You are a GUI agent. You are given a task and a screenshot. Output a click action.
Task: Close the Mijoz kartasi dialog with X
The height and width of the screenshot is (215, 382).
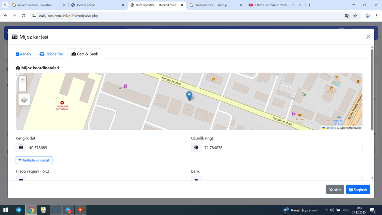(368, 37)
